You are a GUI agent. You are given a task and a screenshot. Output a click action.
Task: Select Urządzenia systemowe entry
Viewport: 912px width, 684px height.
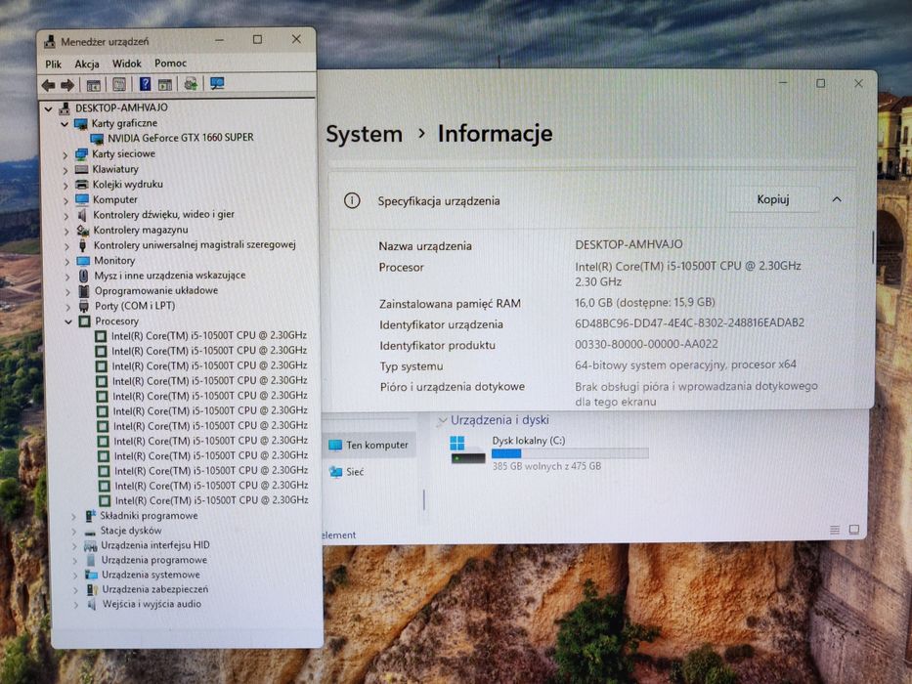point(151,575)
